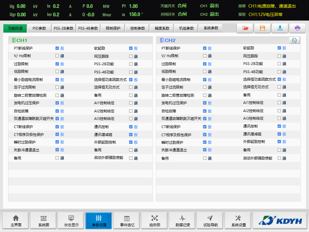Click the orange save disk icon

click(x=262, y=28)
